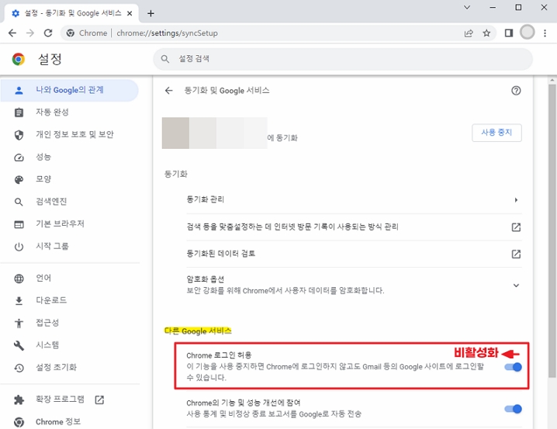The image size is (557, 429).
Task: Click the 동기화된 데이터 검토 row text
Action: (220, 254)
